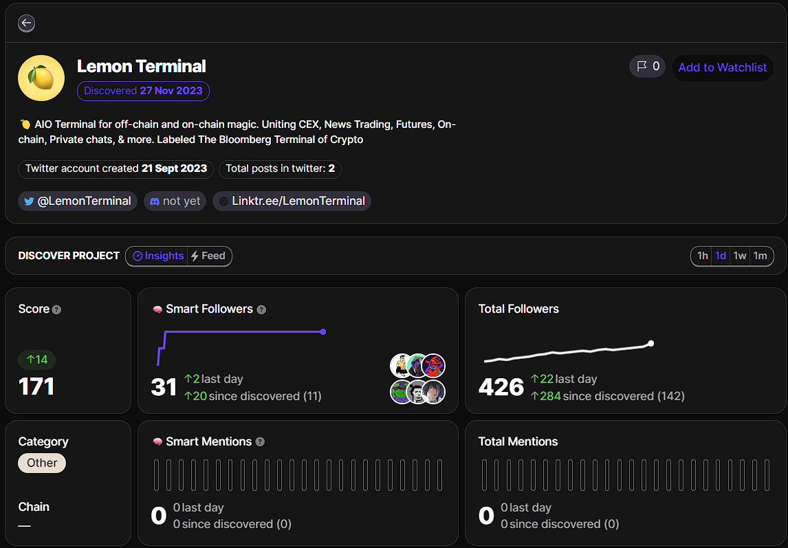This screenshot has height=548, width=788.
Task: Open the @LemonTerminal Twitter link
Action: (78, 201)
